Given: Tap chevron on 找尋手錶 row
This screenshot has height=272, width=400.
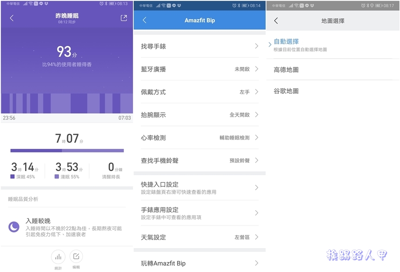Looking at the screenshot, I should (257, 46).
